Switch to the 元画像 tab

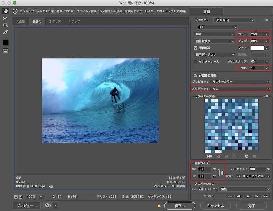pyautogui.click(x=20, y=21)
